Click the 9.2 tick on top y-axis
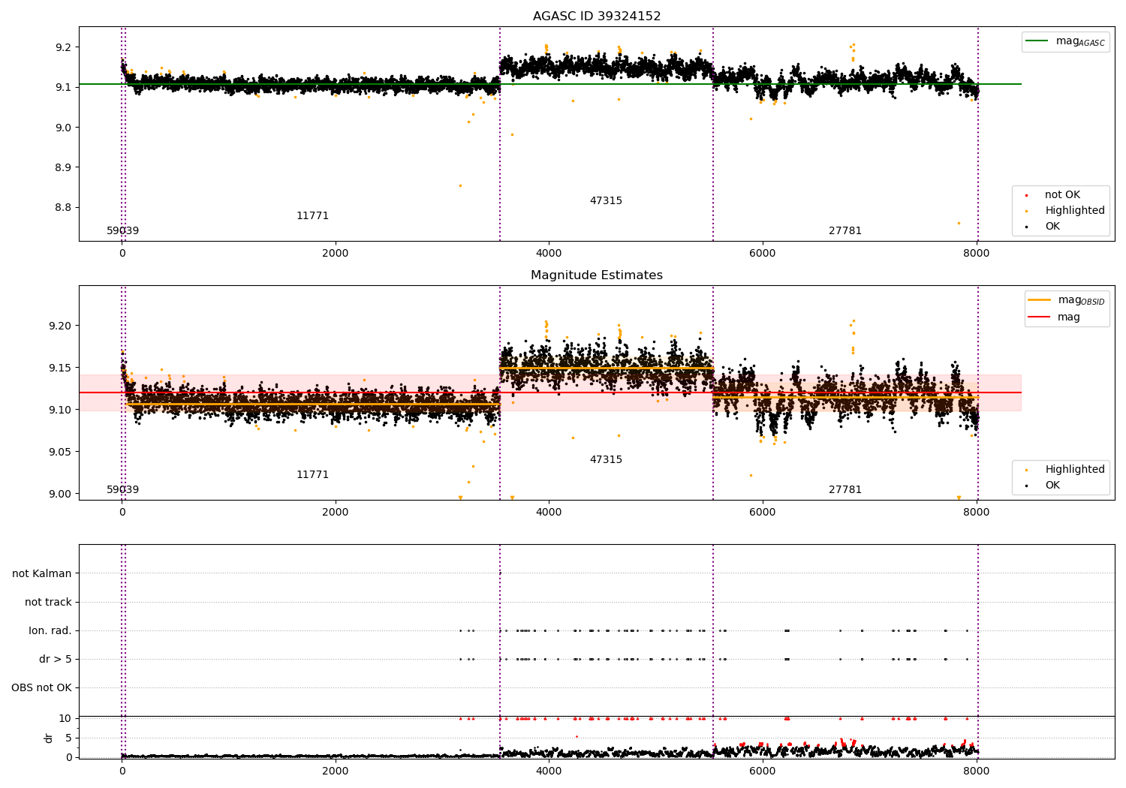The image size is (1126, 788). coord(64,47)
